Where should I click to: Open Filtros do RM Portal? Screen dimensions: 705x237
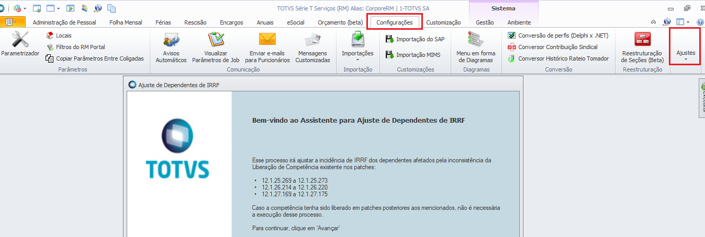point(76,47)
